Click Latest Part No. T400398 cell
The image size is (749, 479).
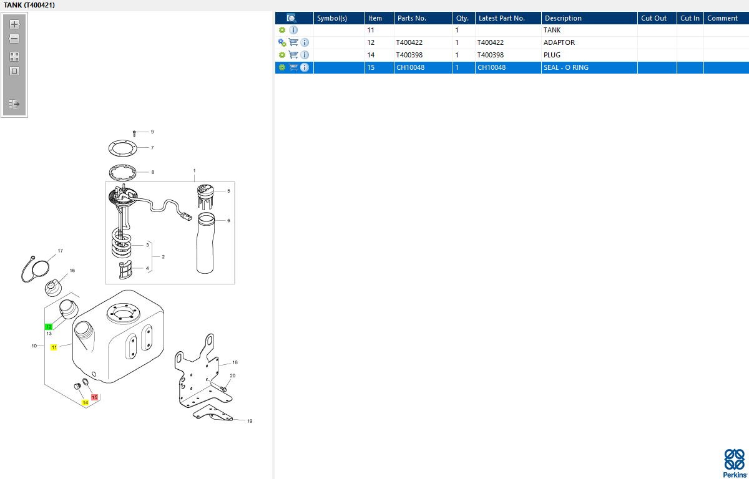click(x=508, y=55)
